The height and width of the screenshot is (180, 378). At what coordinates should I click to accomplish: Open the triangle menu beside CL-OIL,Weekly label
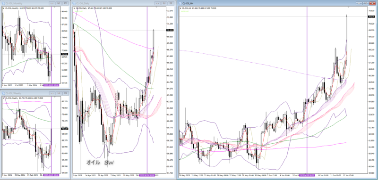click(x=4, y=98)
